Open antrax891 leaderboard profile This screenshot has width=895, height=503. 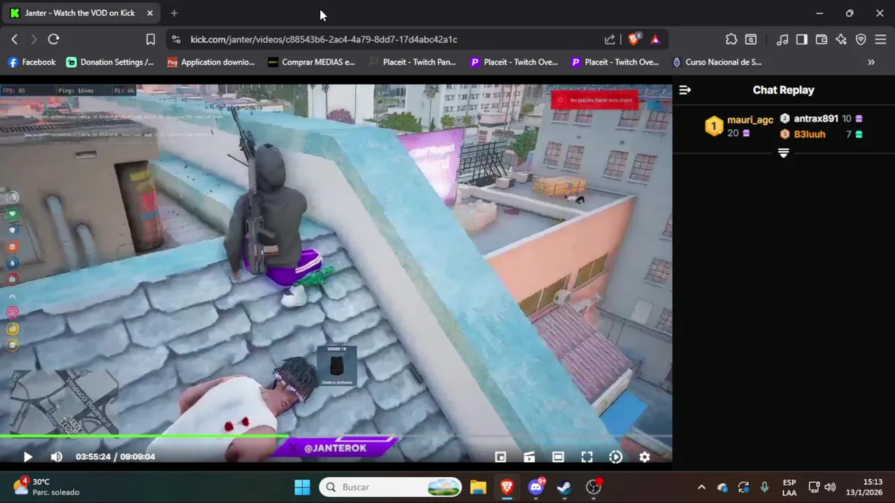coord(816,119)
